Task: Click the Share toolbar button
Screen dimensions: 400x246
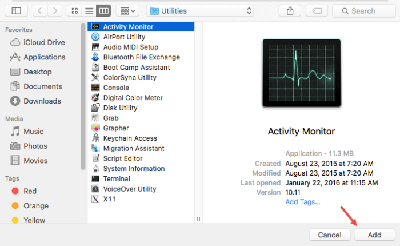Action: (x=290, y=11)
